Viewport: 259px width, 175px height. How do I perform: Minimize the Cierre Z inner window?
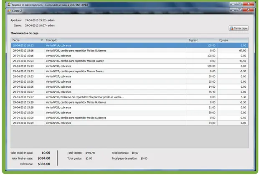pos(233,10)
